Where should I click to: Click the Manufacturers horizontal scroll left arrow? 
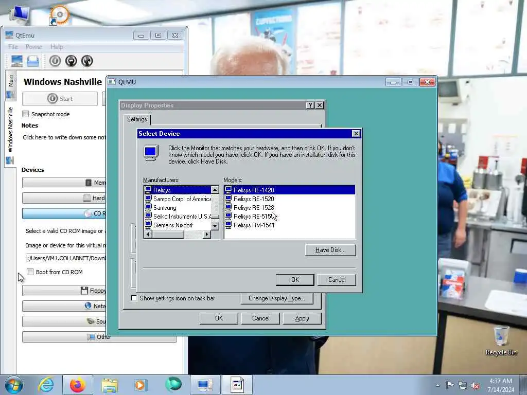[148, 235]
